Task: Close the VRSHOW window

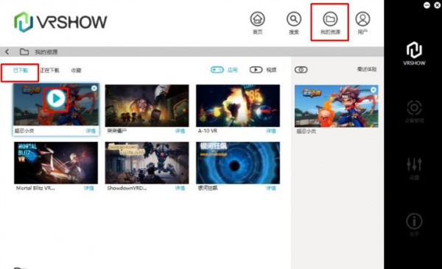Action: coord(438,5)
